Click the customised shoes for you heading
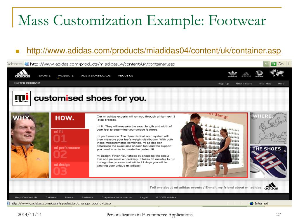The height and width of the screenshot is (224, 299). coord(90,98)
